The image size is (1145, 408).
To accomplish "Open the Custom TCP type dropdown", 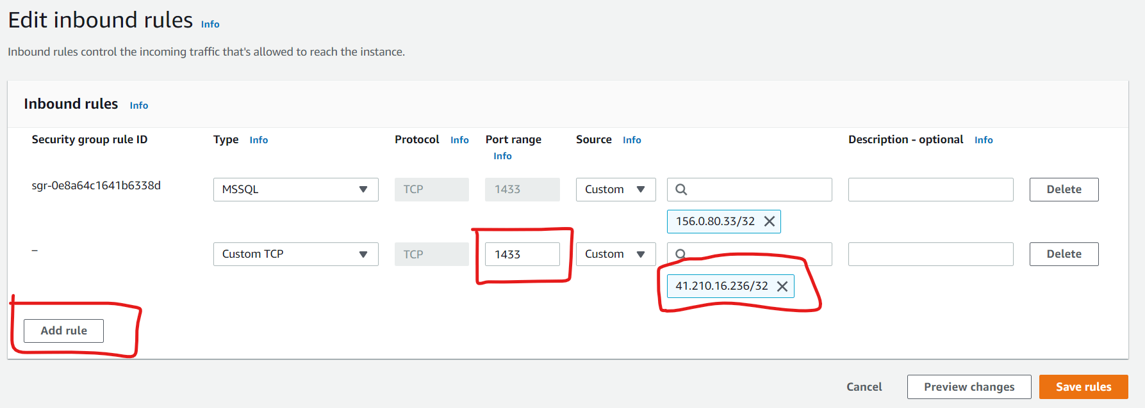I will [x=295, y=254].
